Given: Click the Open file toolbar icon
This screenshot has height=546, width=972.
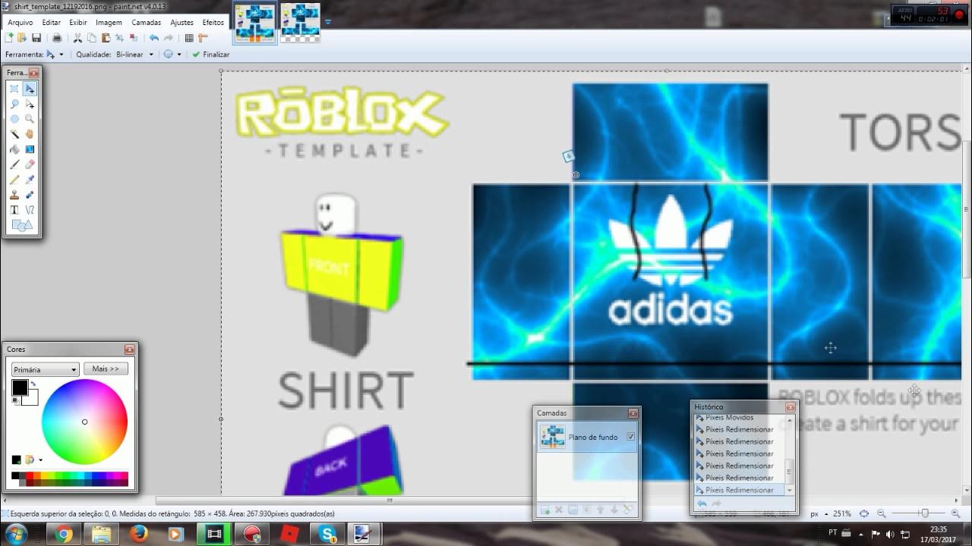Looking at the screenshot, I should pos(22,38).
